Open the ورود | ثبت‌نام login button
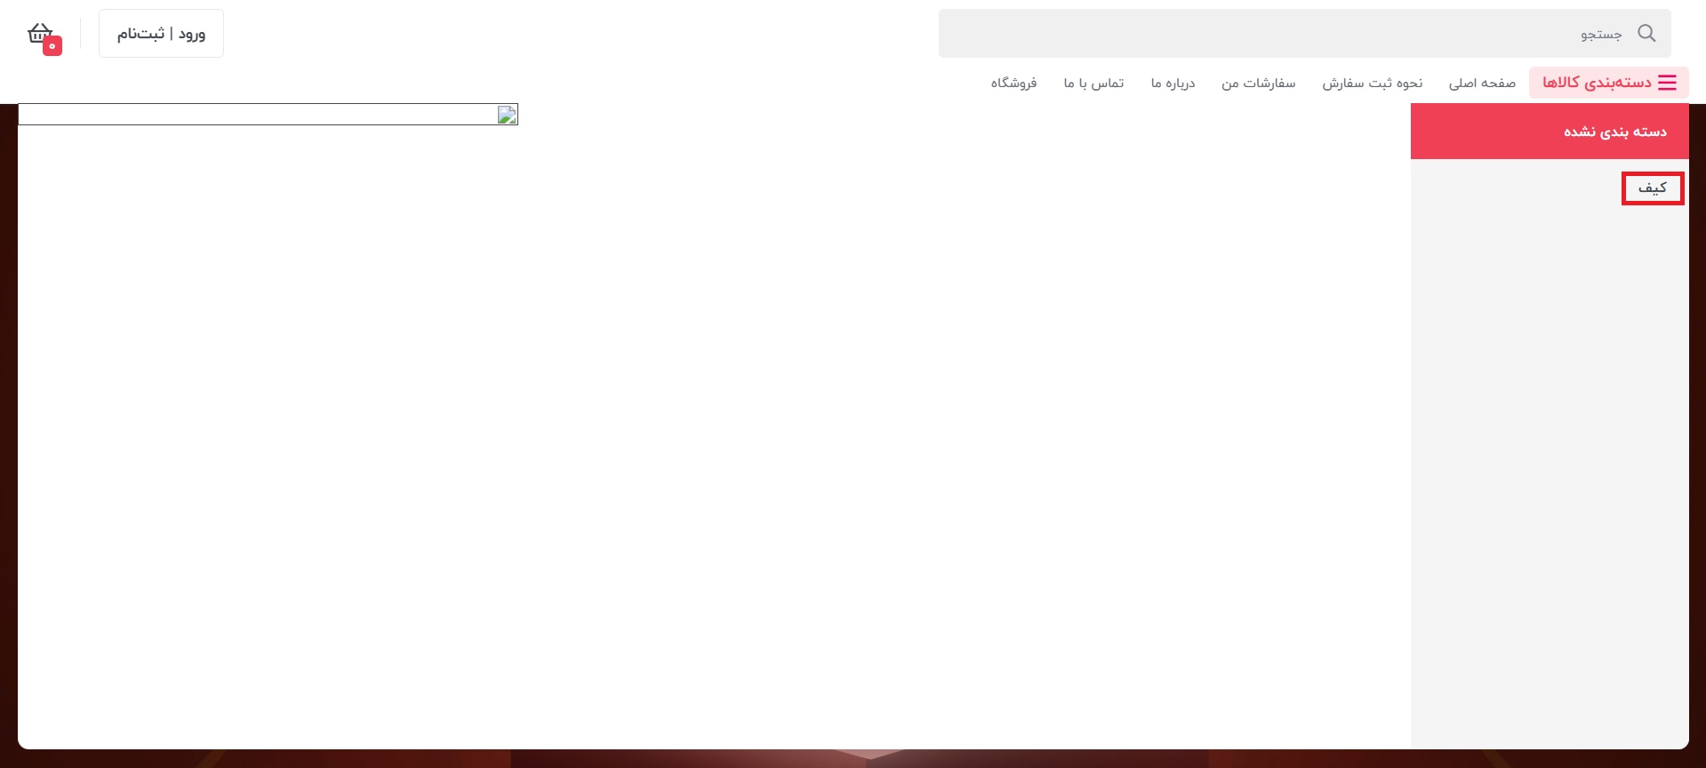This screenshot has height=768, width=1706. coord(161,34)
